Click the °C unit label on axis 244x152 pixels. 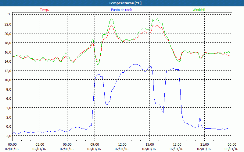tap(9, 14)
